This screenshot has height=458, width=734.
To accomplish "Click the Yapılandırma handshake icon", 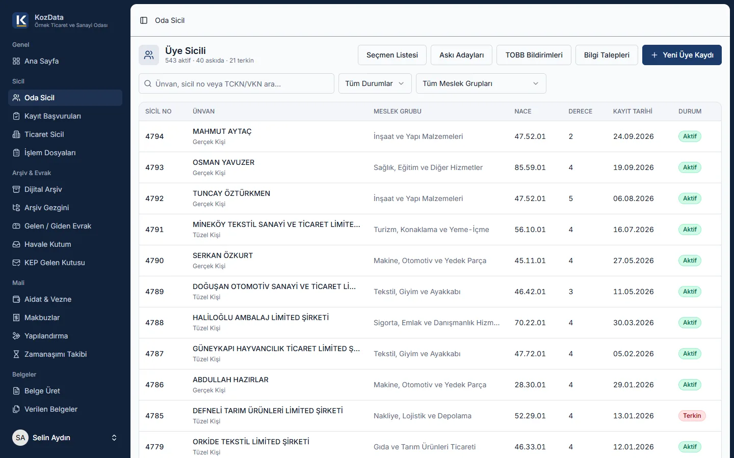I will 16,336.
